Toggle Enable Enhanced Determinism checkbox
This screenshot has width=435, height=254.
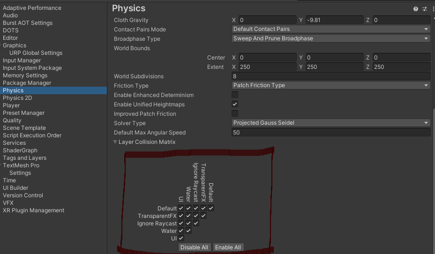point(235,95)
